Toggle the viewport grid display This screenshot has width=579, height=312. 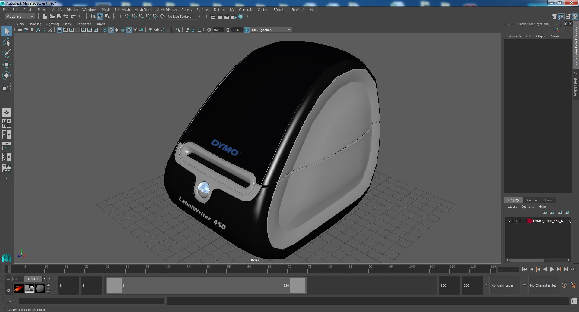(x=59, y=30)
